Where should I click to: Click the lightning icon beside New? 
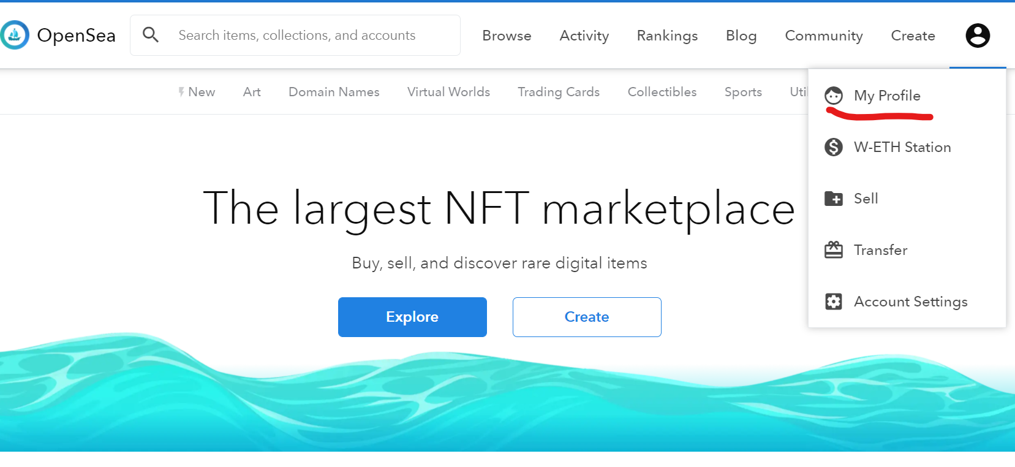181,92
